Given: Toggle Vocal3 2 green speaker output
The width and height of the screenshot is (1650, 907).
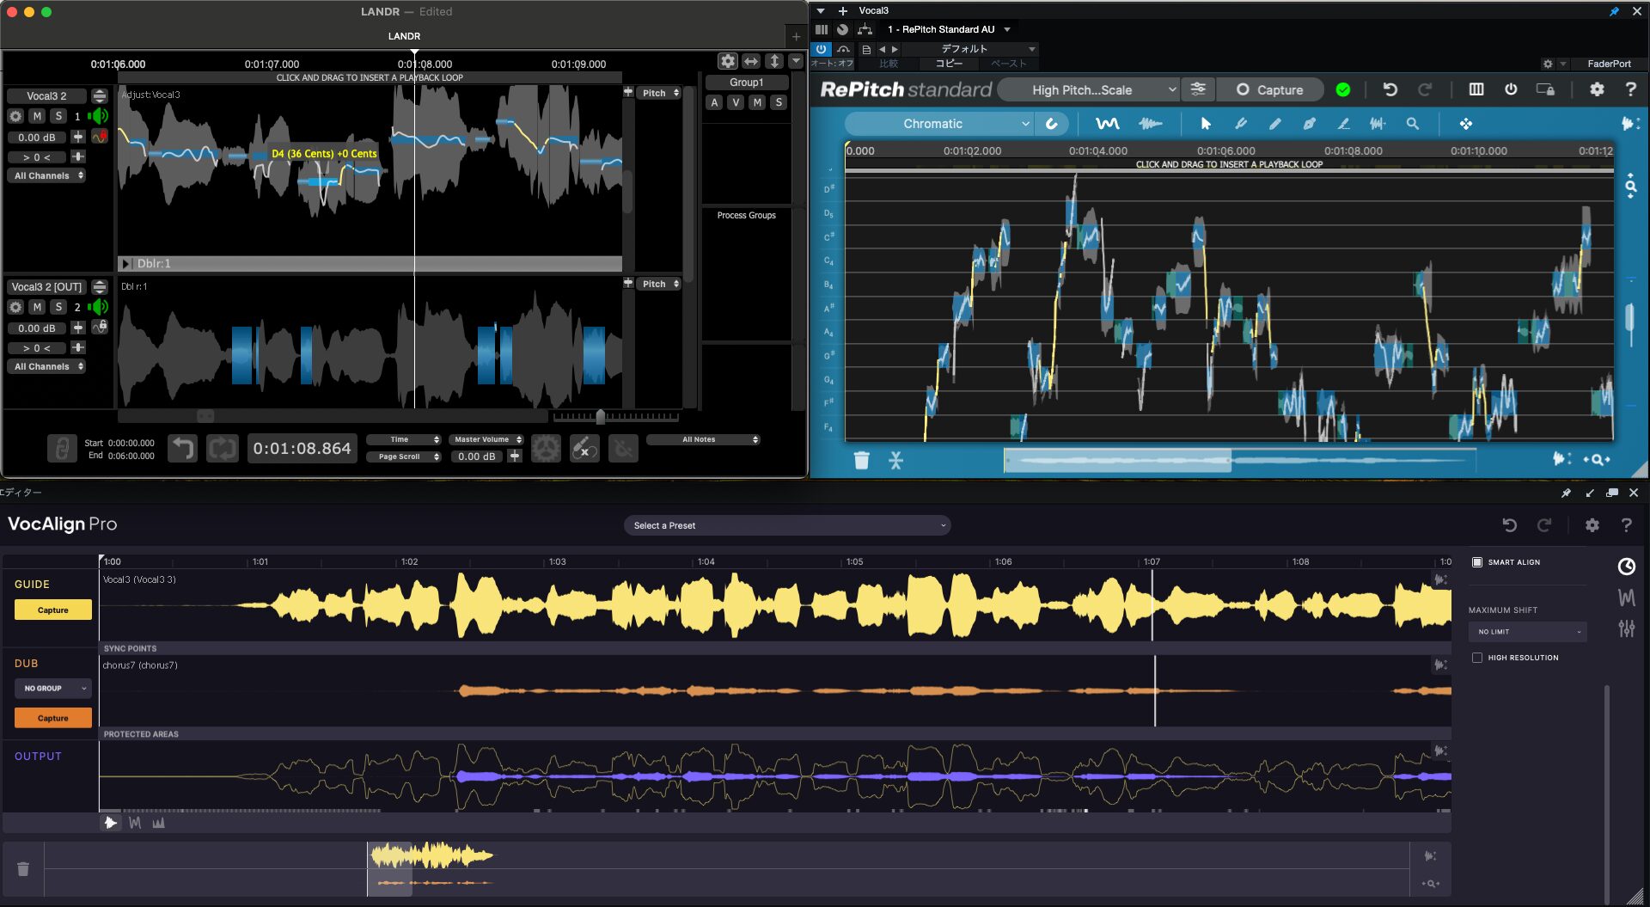Looking at the screenshot, I should pyautogui.click(x=100, y=115).
